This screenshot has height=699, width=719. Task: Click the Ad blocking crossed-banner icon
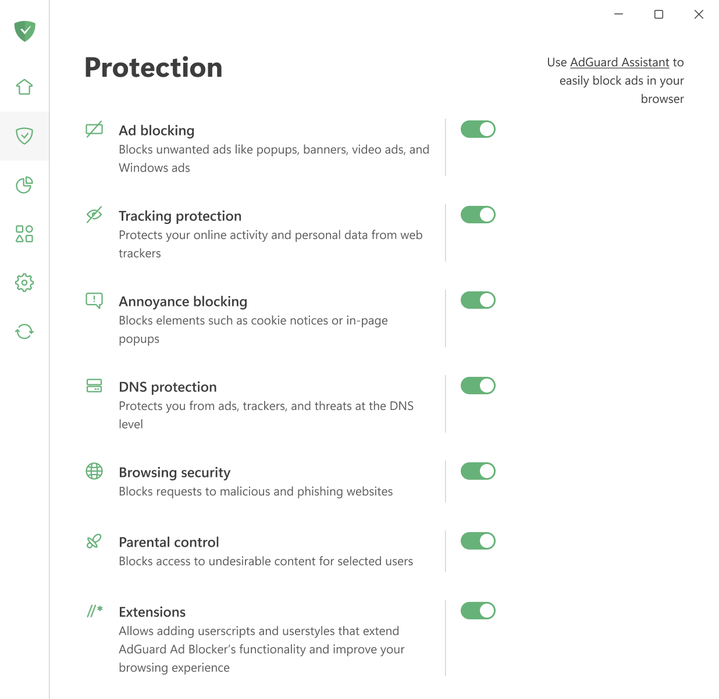coord(94,129)
